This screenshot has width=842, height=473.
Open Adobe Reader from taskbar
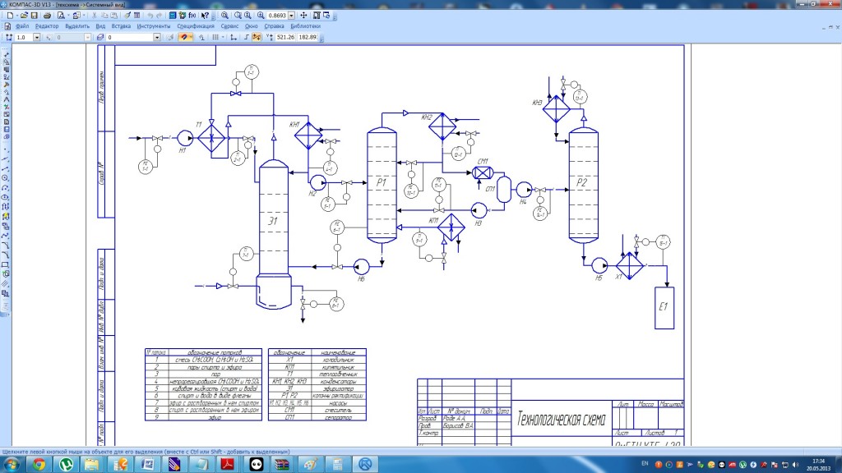228,464
